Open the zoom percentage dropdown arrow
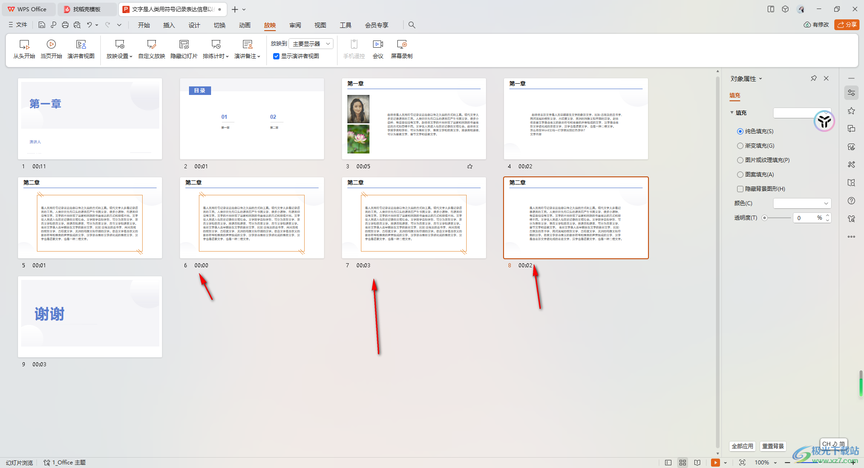This screenshot has height=468, width=864. [x=775, y=463]
